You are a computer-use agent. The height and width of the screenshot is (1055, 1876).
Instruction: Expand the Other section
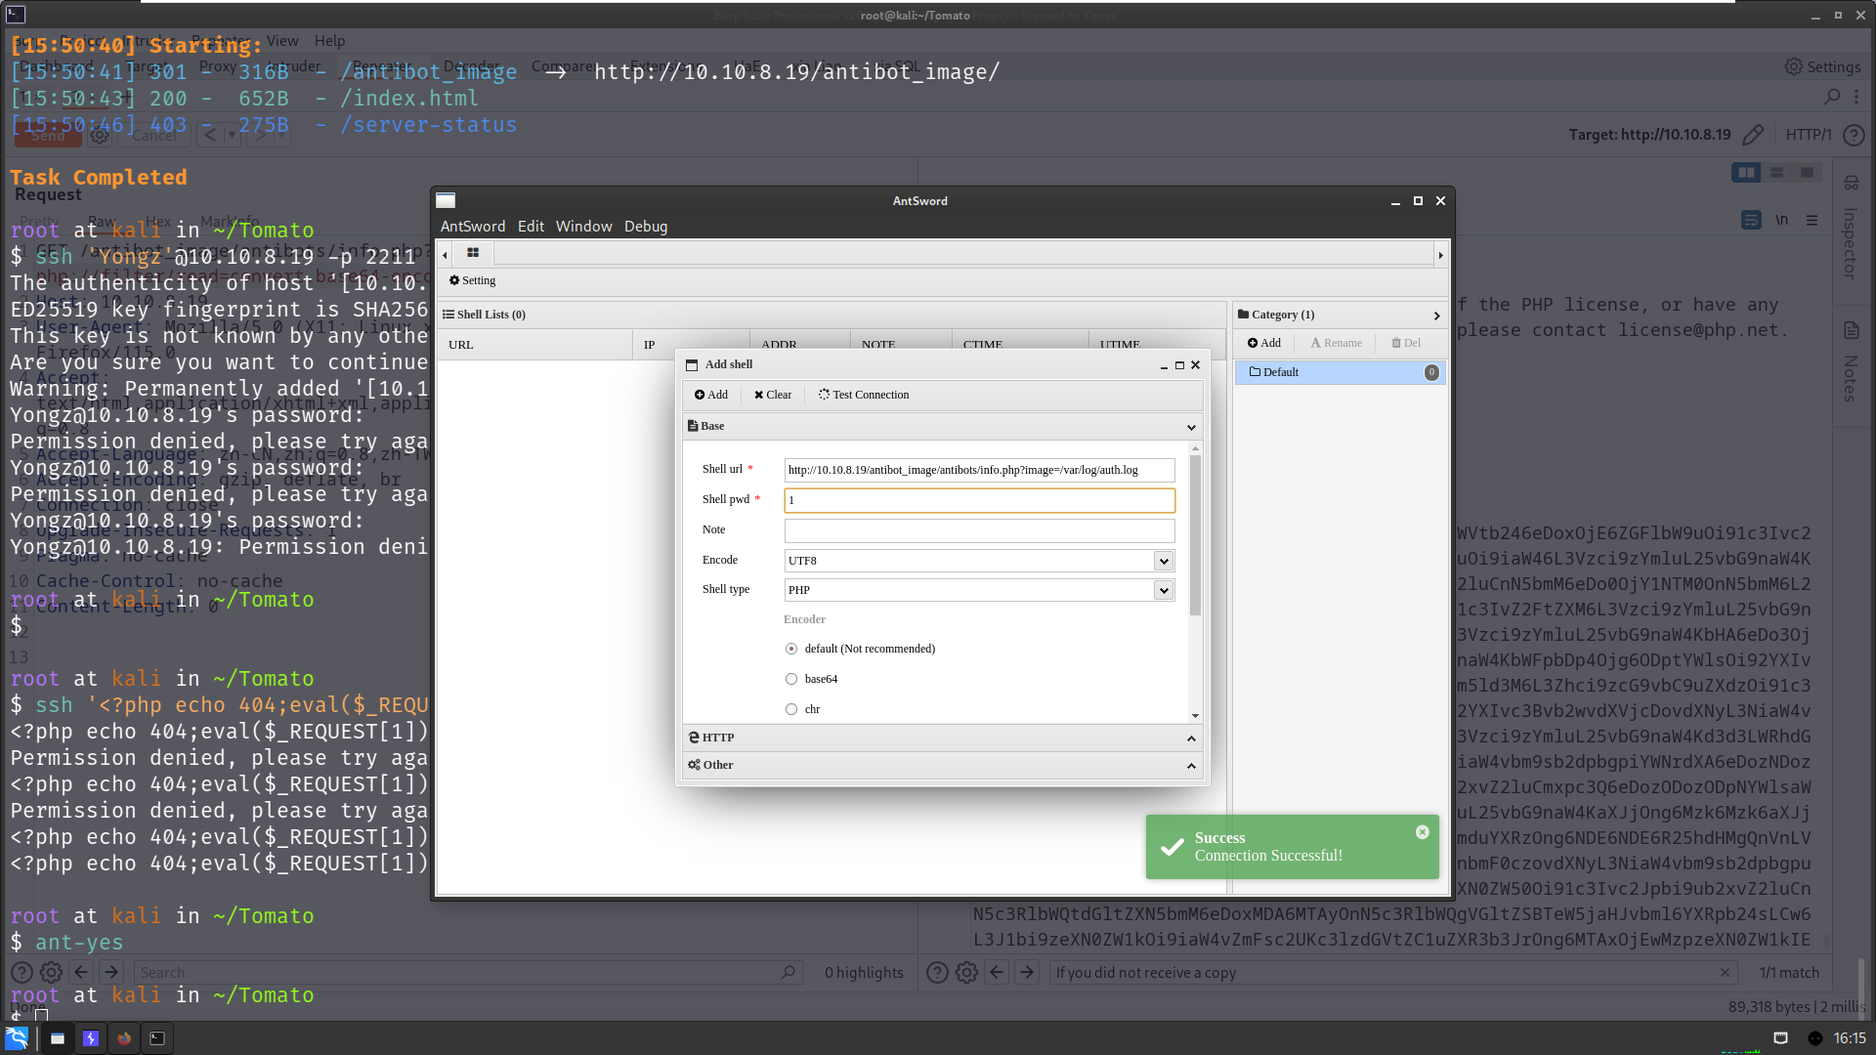tap(1191, 766)
